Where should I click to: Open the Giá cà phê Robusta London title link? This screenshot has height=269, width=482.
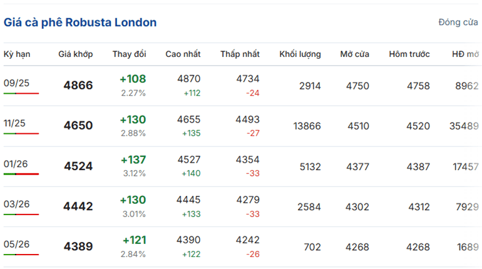(x=80, y=23)
